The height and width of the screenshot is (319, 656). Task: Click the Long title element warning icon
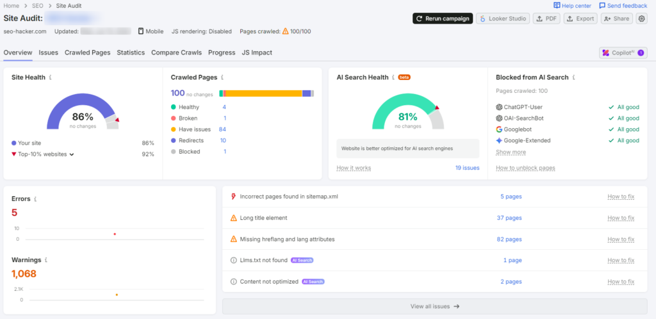233,218
